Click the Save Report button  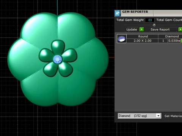tap(164, 29)
